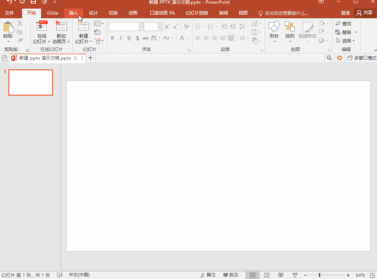377x279 pixels.
Task: Open the Insert (插入) ribbon tab
Action: pos(73,13)
